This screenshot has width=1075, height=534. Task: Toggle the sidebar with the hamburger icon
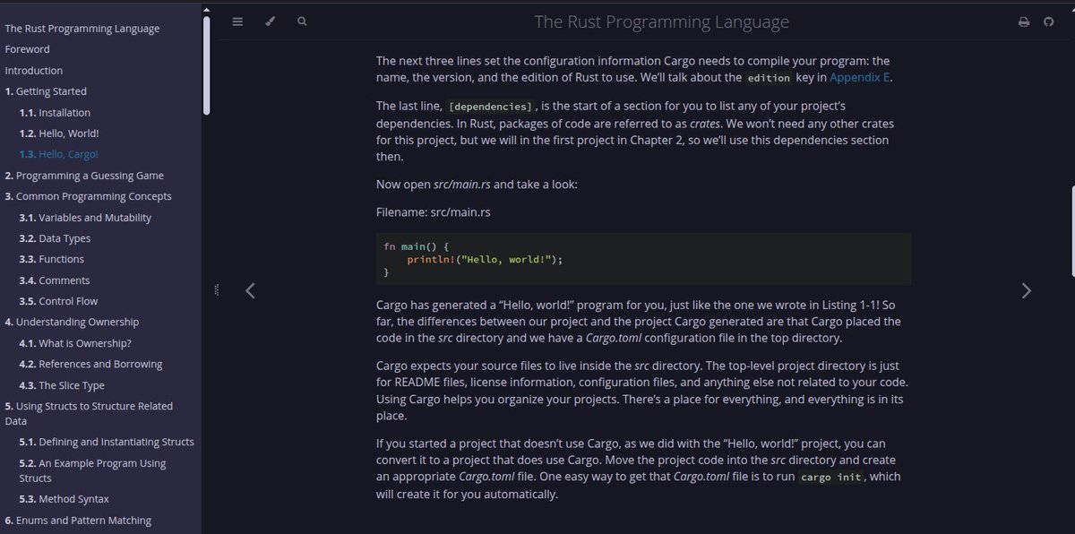tap(237, 21)
